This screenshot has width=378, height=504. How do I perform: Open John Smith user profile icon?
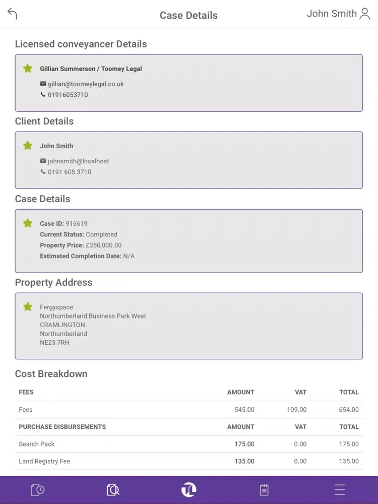[365, 14]
